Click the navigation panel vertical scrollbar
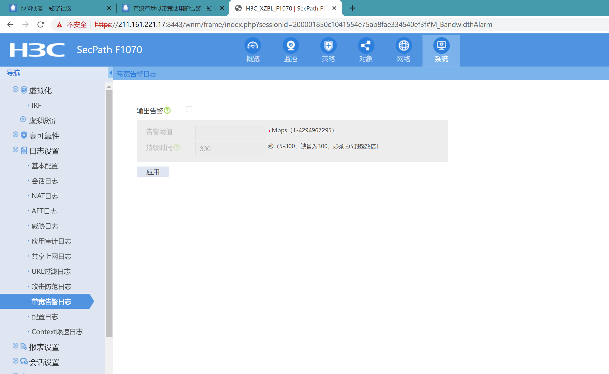 click(x=109, y=213)
